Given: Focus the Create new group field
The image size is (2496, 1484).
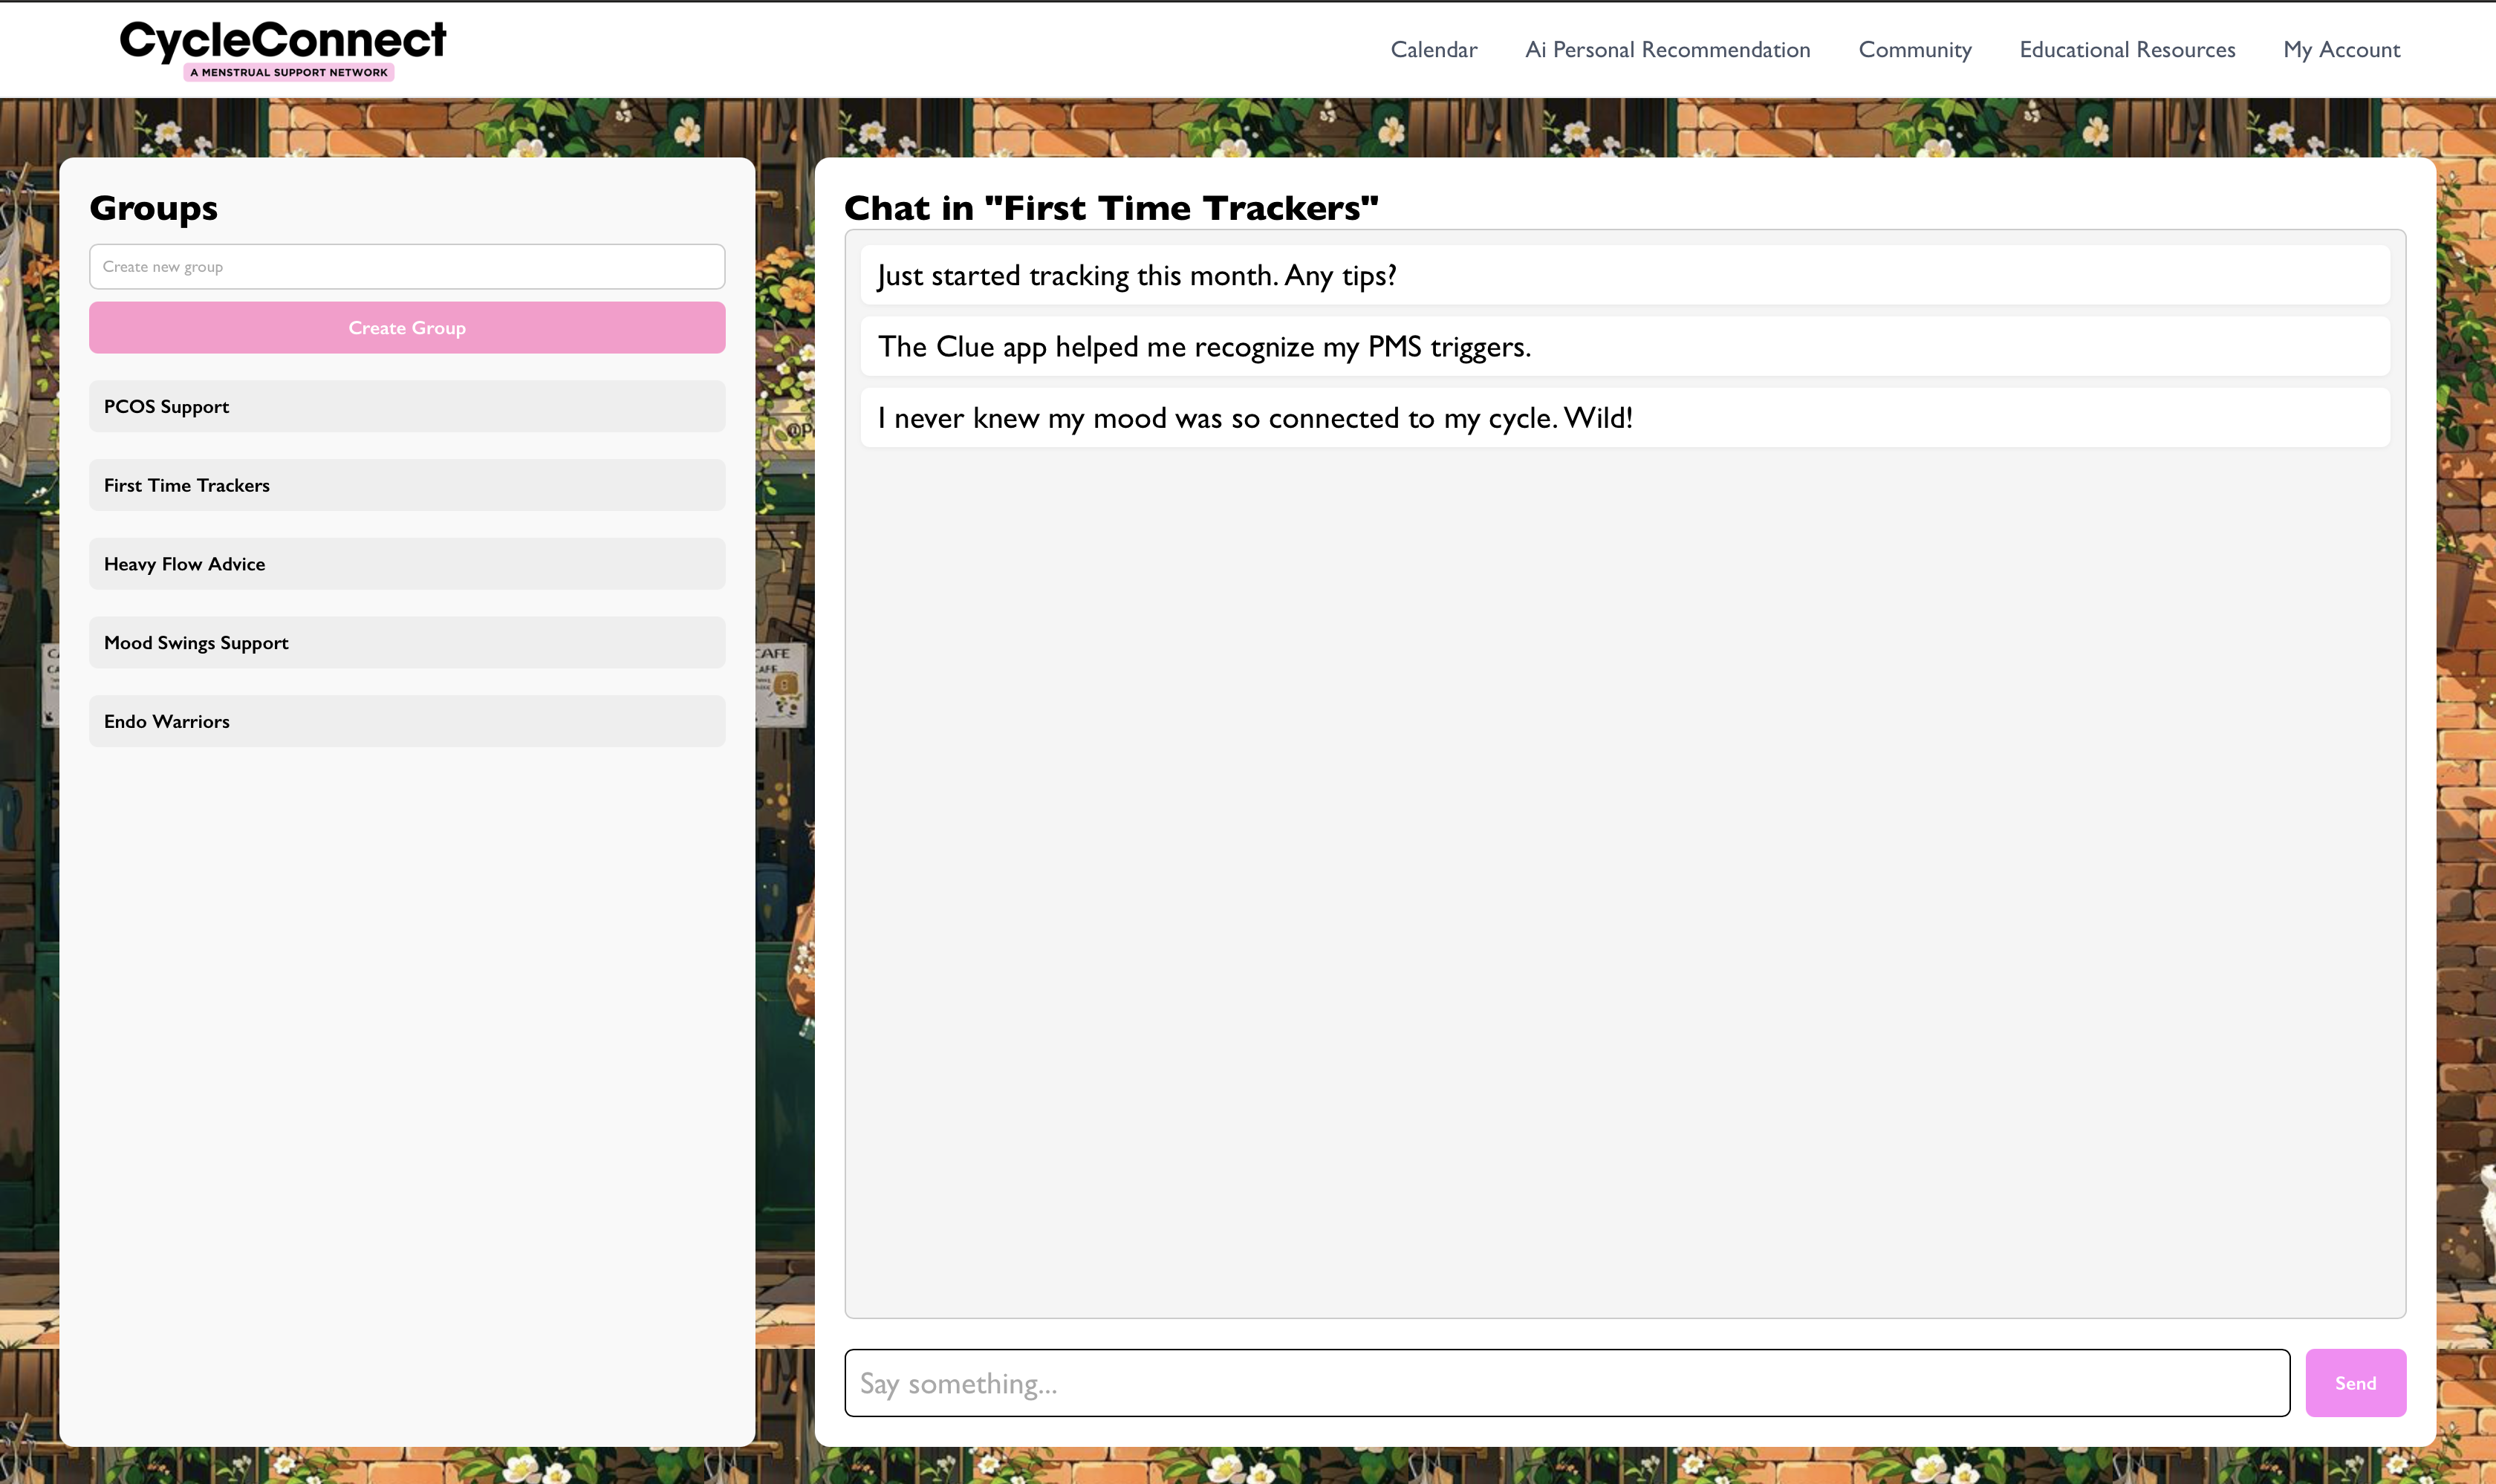Looking at the screenshot, I should click(406, 267).
